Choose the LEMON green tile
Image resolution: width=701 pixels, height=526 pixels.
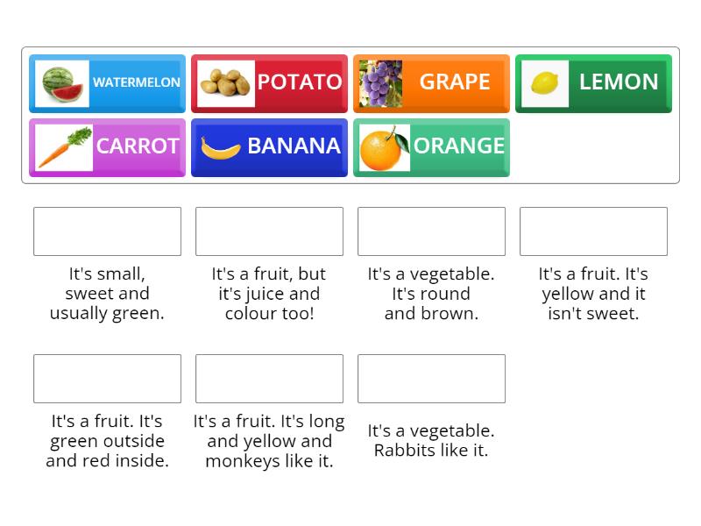618,83
